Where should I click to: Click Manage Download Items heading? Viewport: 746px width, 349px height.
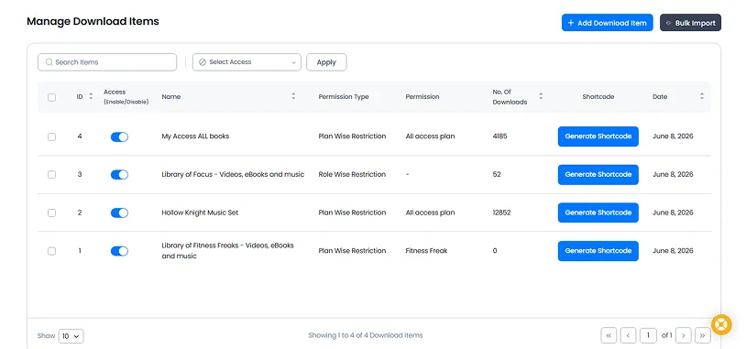[93, 21]
